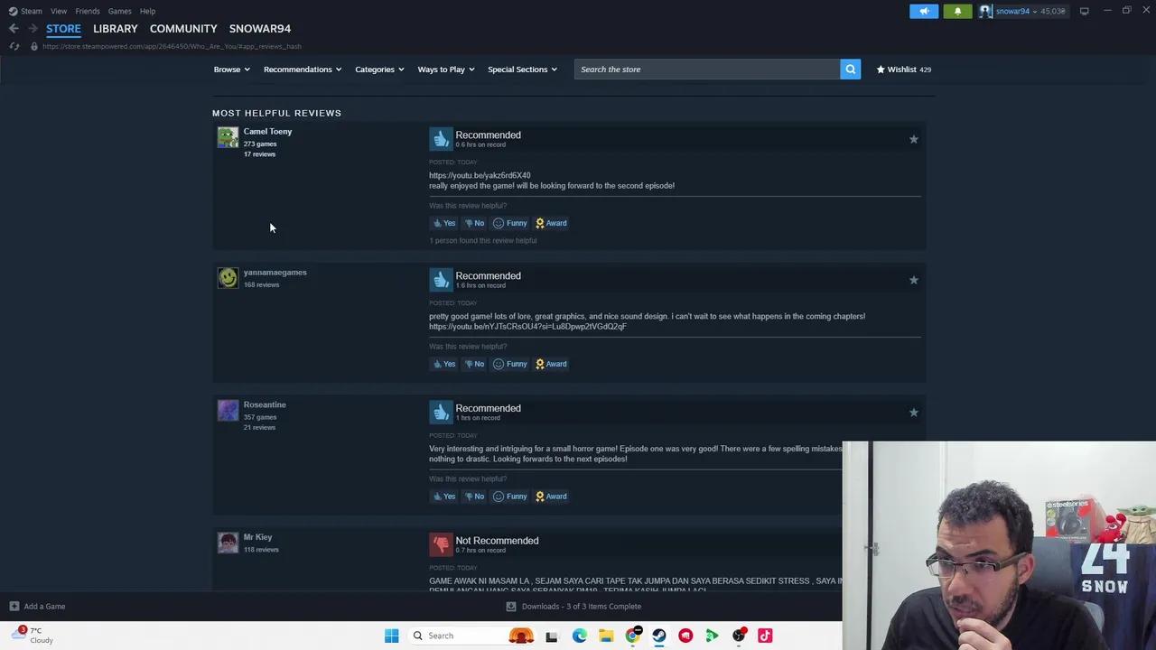The image size is (1156, 650).
Task: Click the blue search magnifier button
Action: [x=850, y=70]
